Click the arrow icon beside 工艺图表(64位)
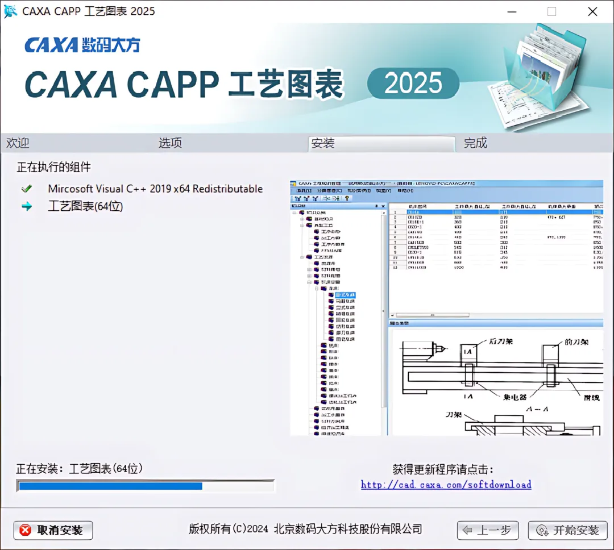 27,206
